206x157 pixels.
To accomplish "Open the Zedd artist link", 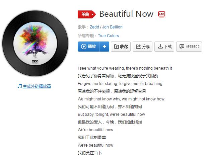I will click(x=94, y=27).
